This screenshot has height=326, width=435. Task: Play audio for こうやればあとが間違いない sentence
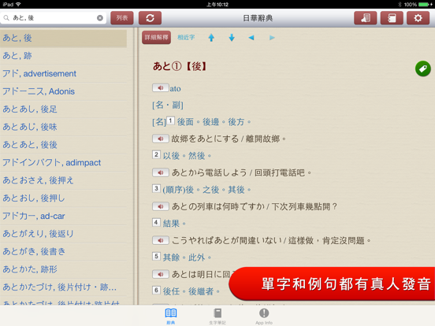(160, 240)
